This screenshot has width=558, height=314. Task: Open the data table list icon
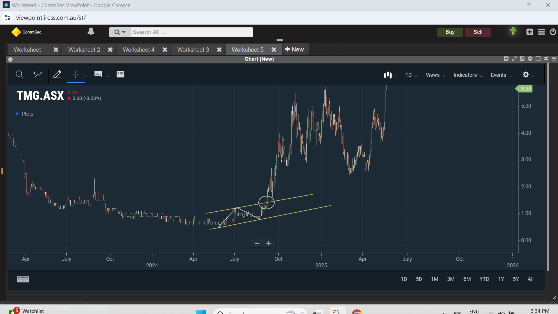click(x=120, y=74)
